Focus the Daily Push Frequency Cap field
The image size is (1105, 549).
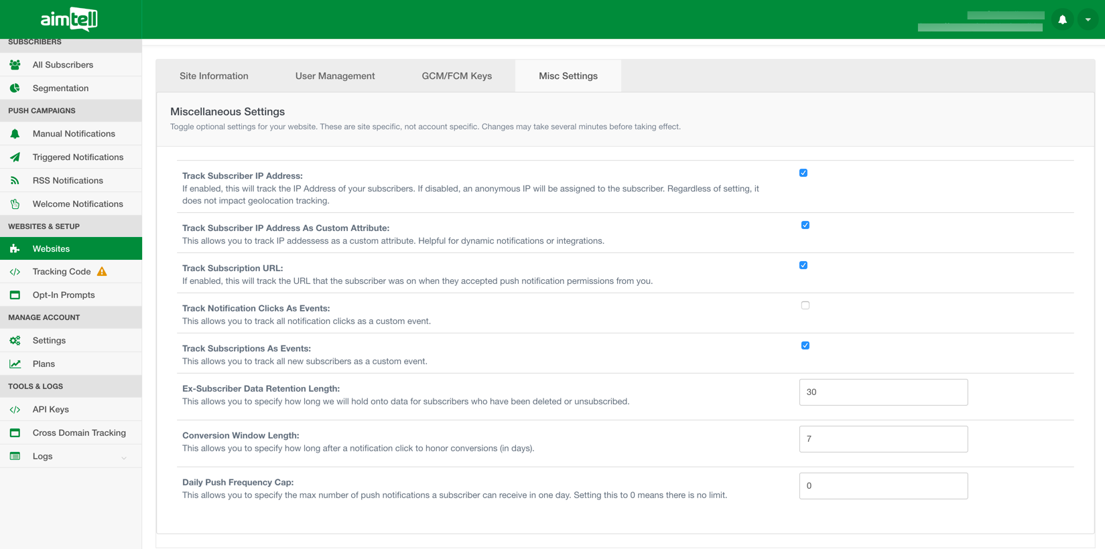point(883,486)
